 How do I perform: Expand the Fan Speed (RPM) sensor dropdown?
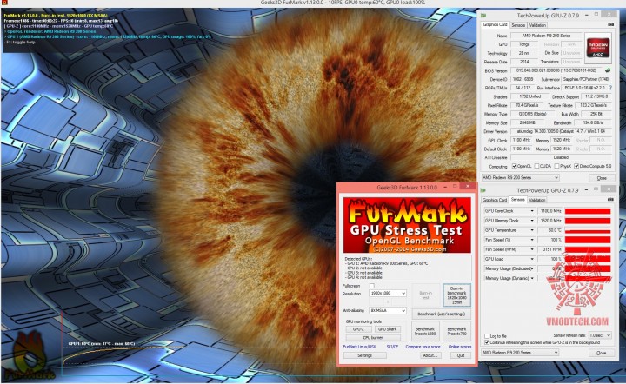(532, 249)
